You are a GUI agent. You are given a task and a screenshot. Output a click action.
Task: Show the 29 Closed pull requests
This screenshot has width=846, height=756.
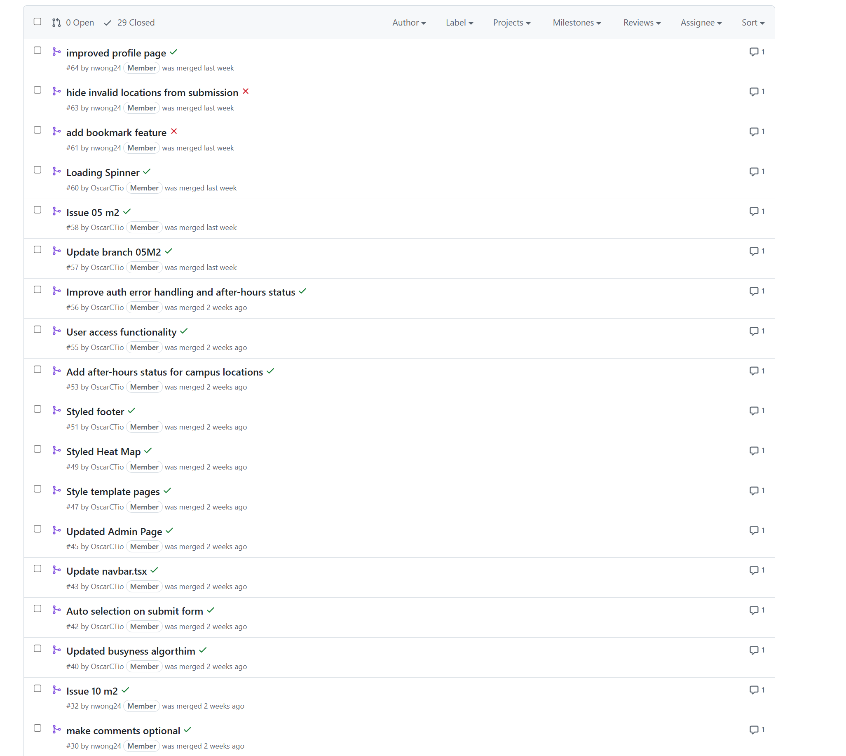pyautogui.click(x=129, y=23)
